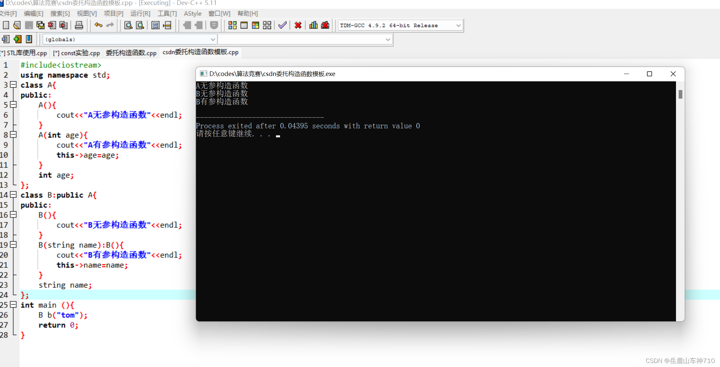Collapse the class B fold marker

tap(13, 195)
